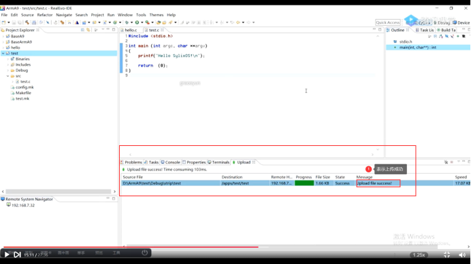Minimize the Project Explorer panel
The width and height of the screenshot is (471, 264).
[108, 29]
